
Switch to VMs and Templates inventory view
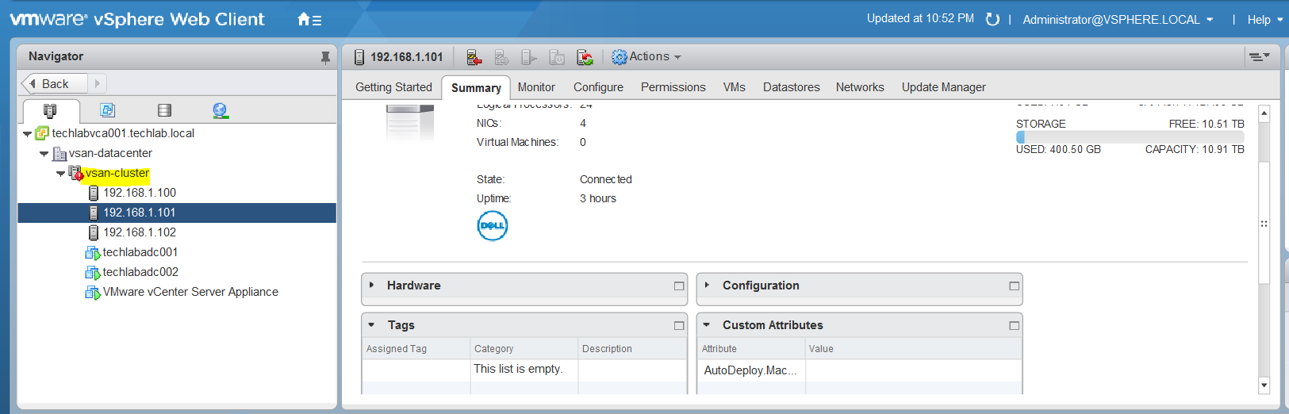108,110
